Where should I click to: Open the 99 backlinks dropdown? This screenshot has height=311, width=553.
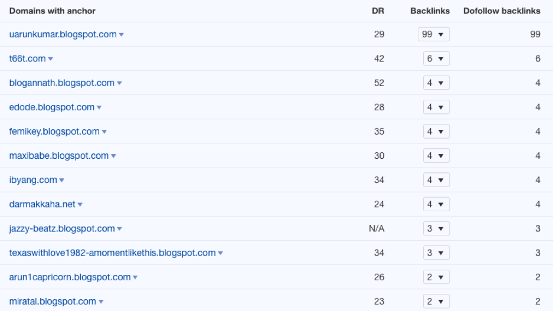[434, 34]
